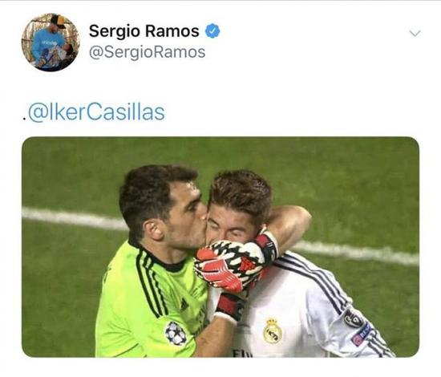Viewport: 441px width, 377px height.
Task: Click the leading dot before @IkerCasillas
Action: [x=25, y=120]
